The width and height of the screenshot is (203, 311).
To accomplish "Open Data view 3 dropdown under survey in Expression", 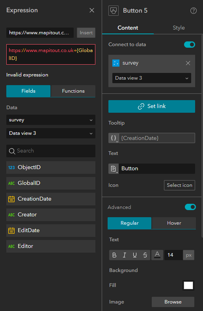I will tap(51, 133).
